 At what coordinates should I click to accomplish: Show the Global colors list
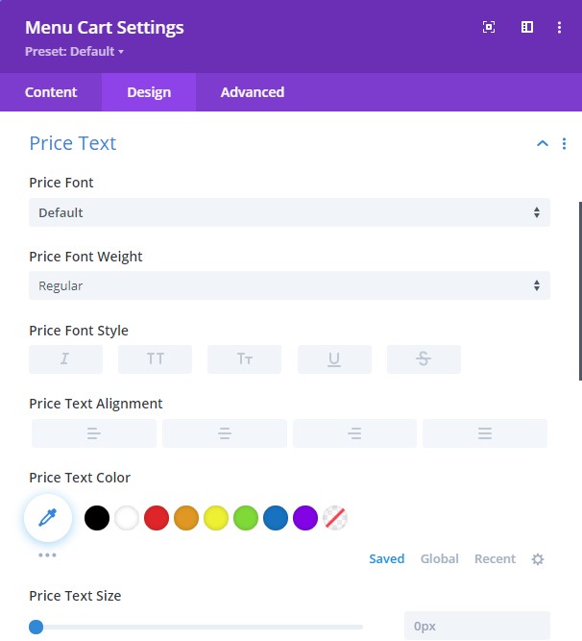coord(440,558)
